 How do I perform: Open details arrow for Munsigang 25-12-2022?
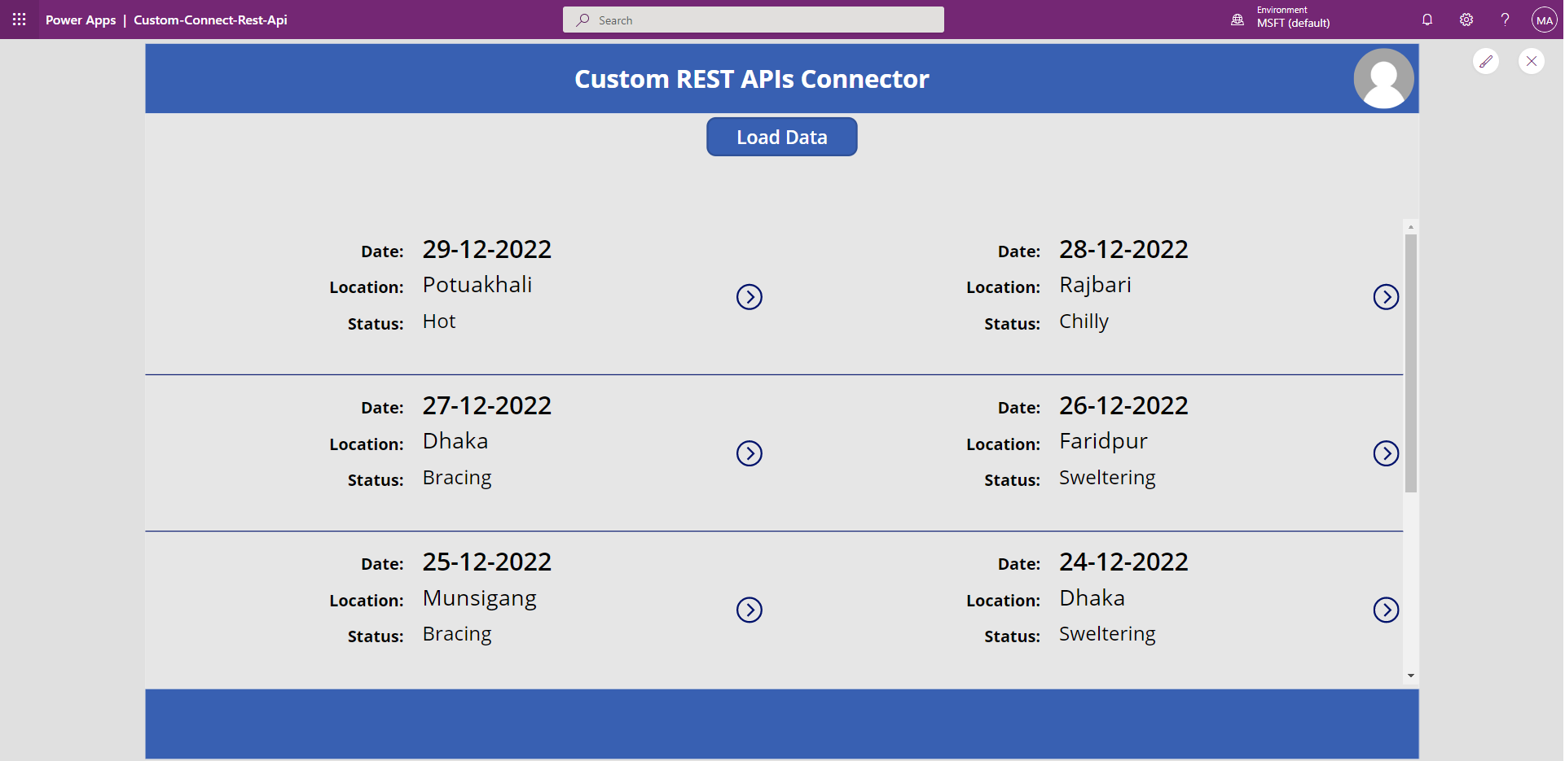pos(749,610)
